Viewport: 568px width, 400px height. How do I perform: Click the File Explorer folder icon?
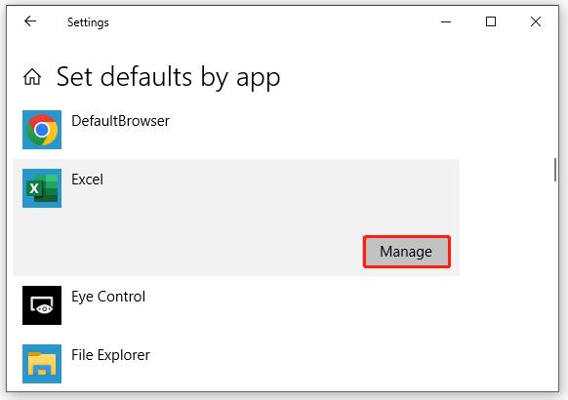(x=42, y=364)
